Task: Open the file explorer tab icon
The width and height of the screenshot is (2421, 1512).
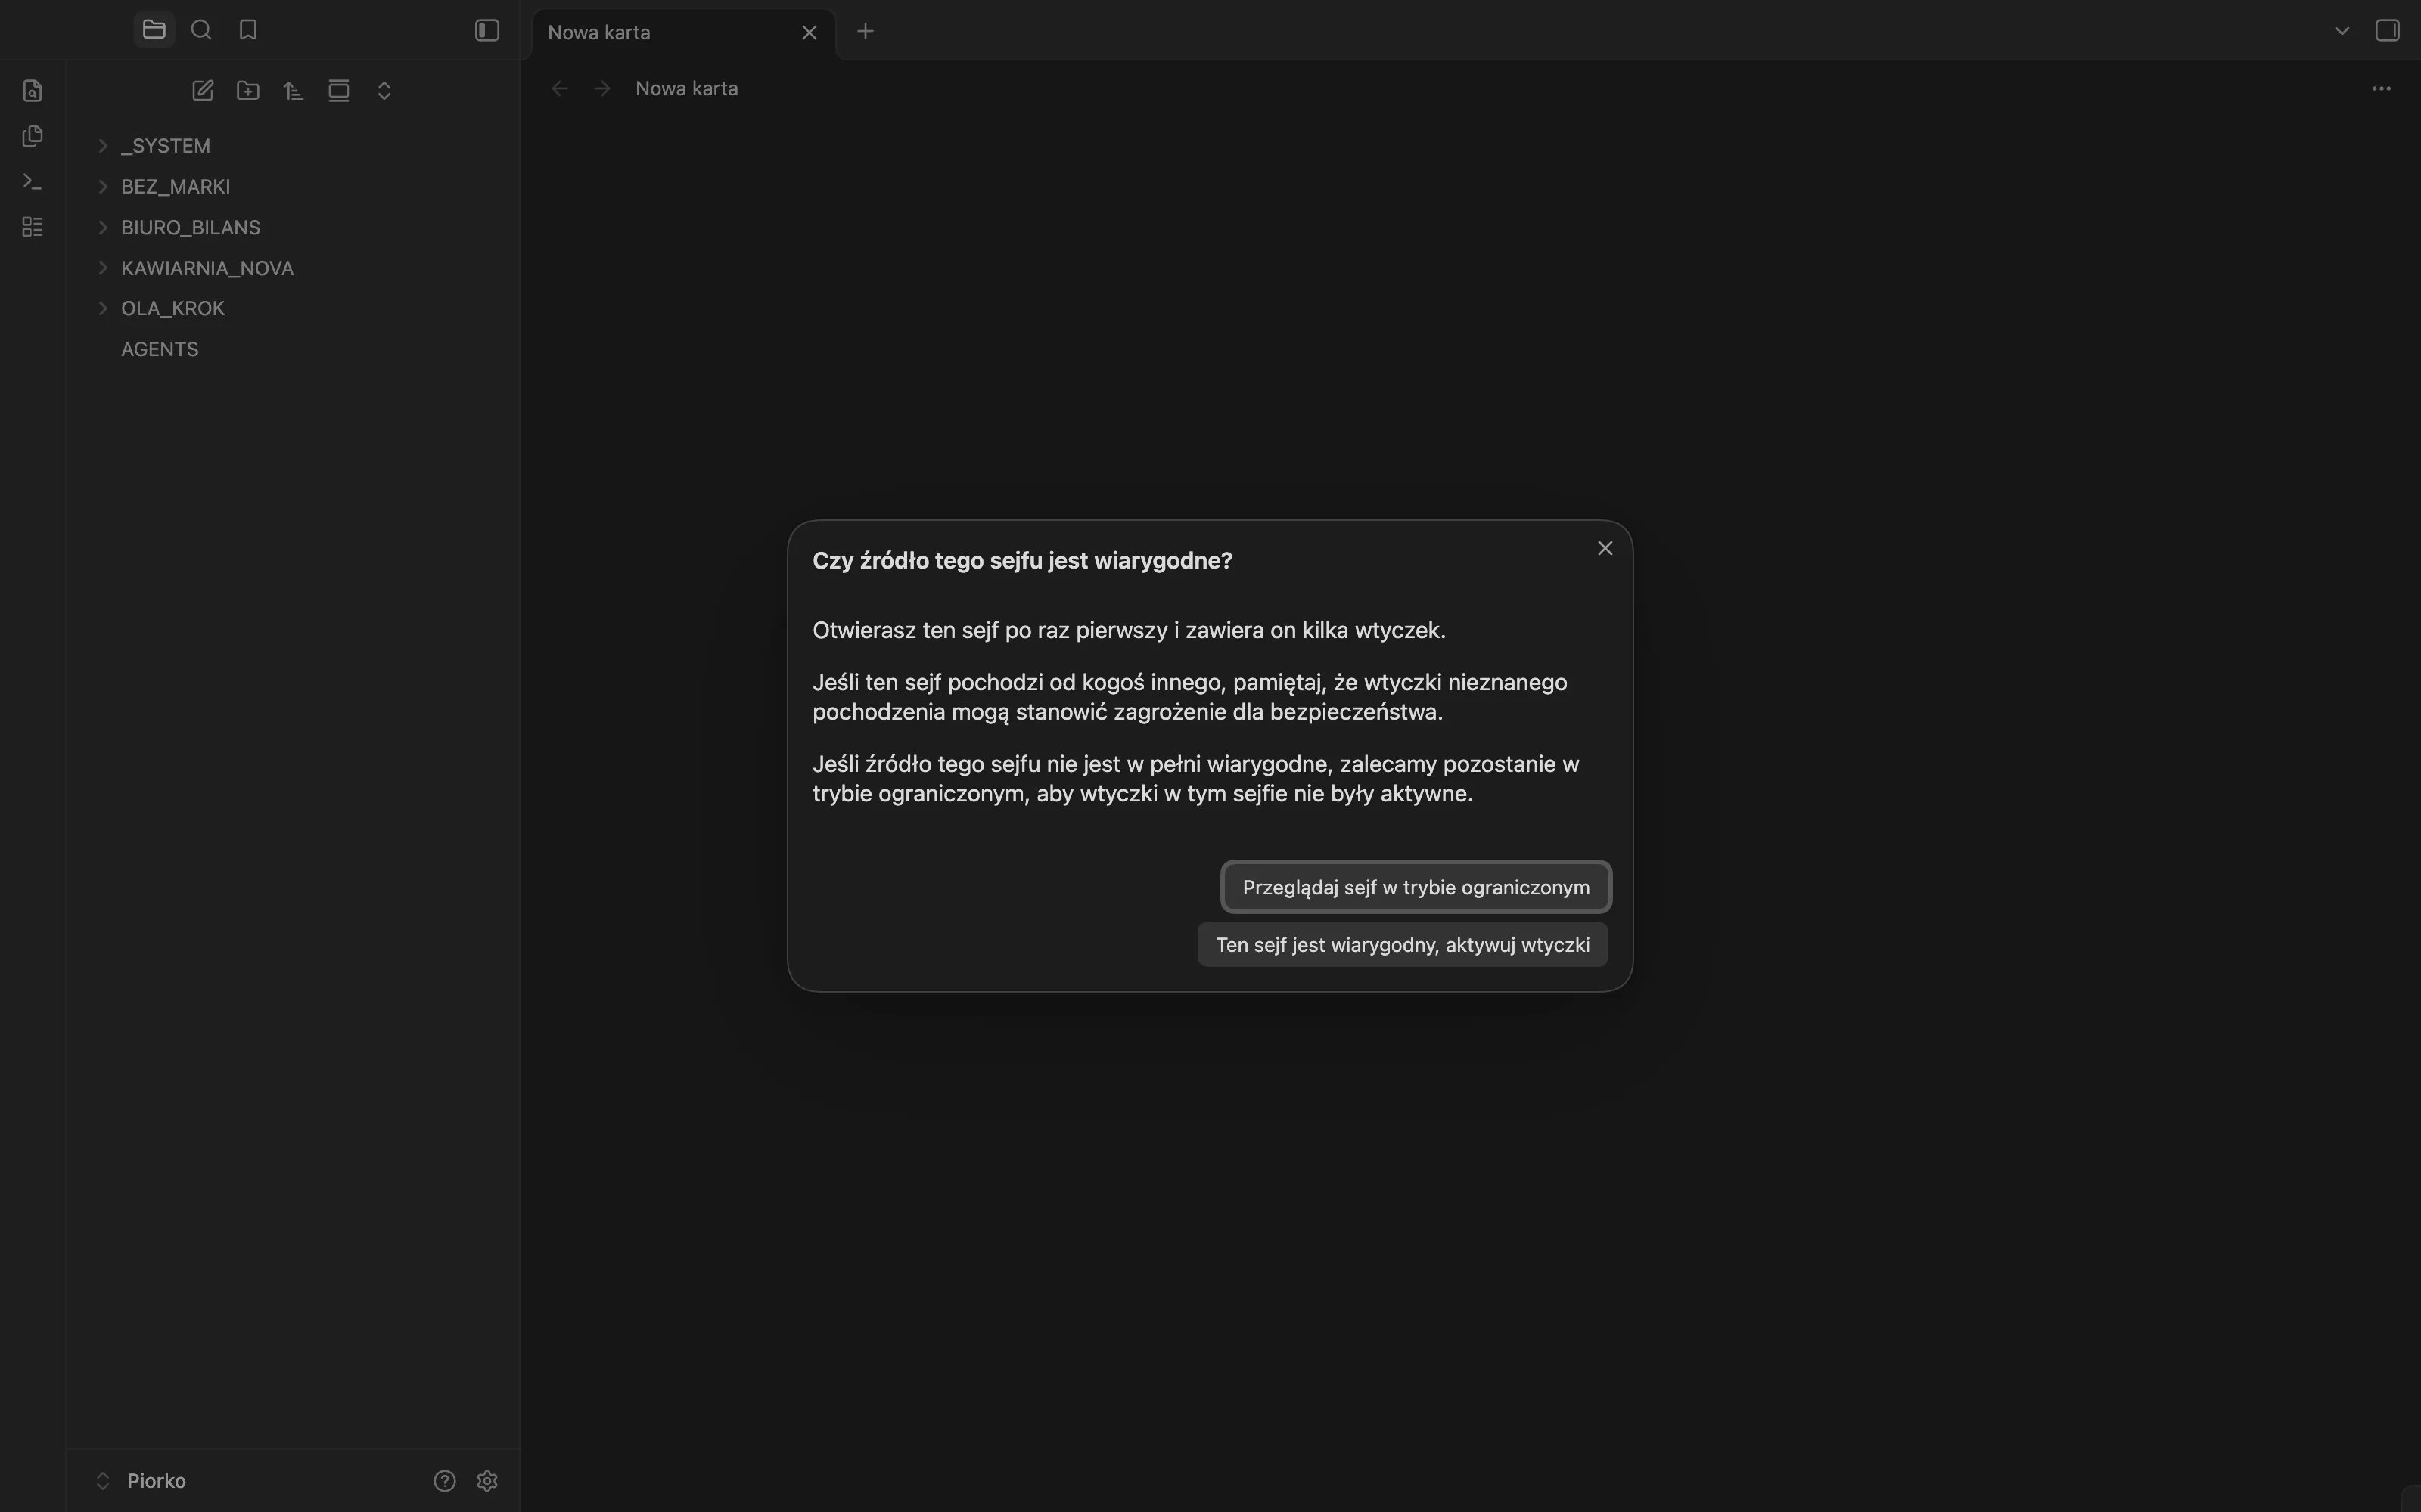Action: (154, 30)
